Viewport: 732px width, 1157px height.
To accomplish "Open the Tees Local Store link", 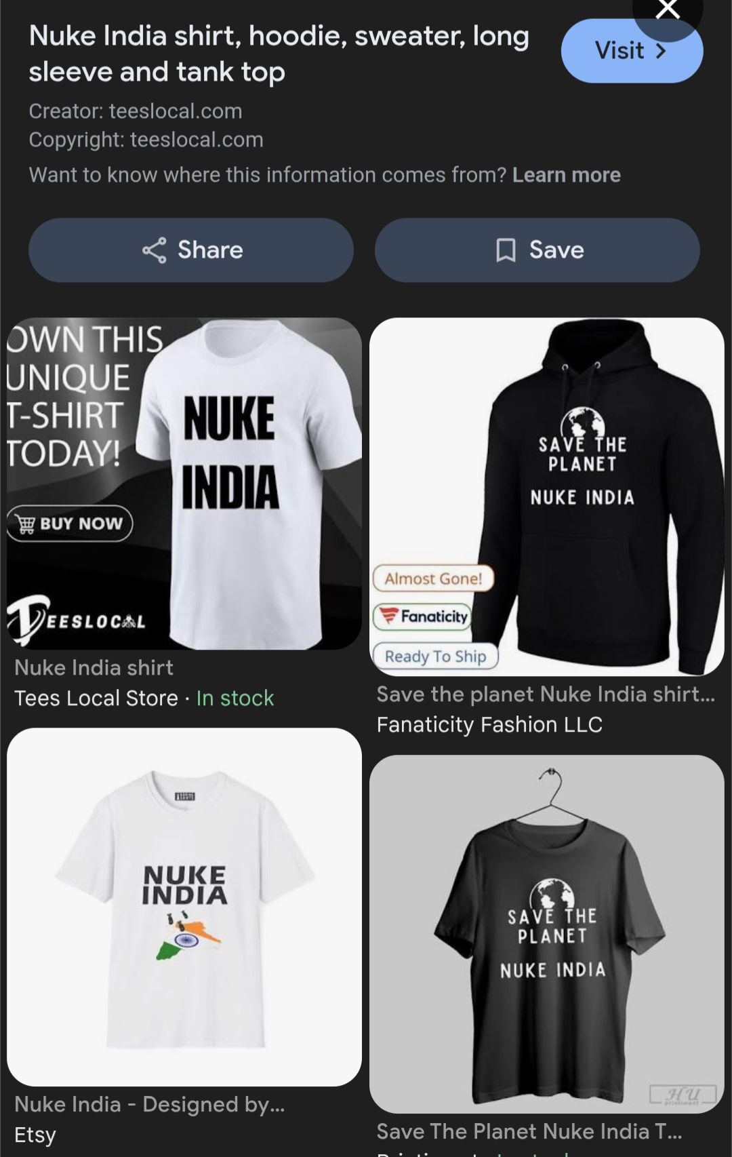I will (x=96, y=698).
